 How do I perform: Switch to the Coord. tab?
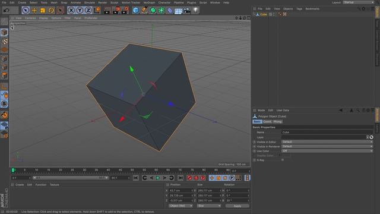pyautogui.click(x=267, y=121)
